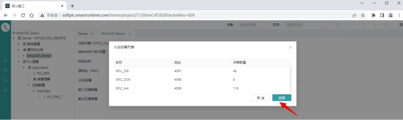Click the play run icon in toolbar

pyautogui.click(x=375, y=24)
